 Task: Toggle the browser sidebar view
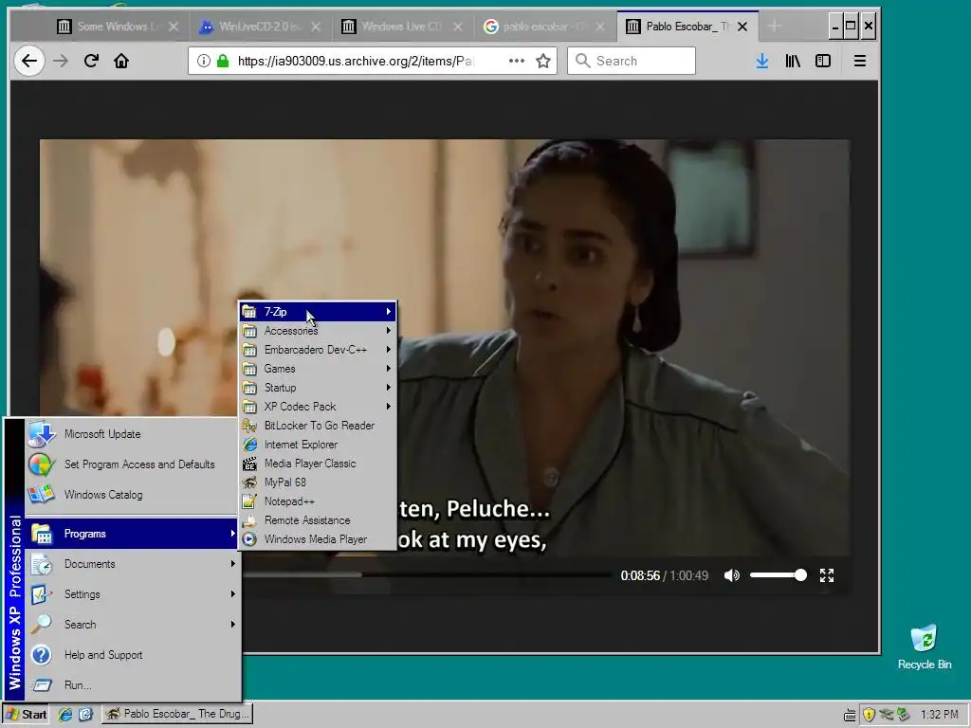pos(823,61)
